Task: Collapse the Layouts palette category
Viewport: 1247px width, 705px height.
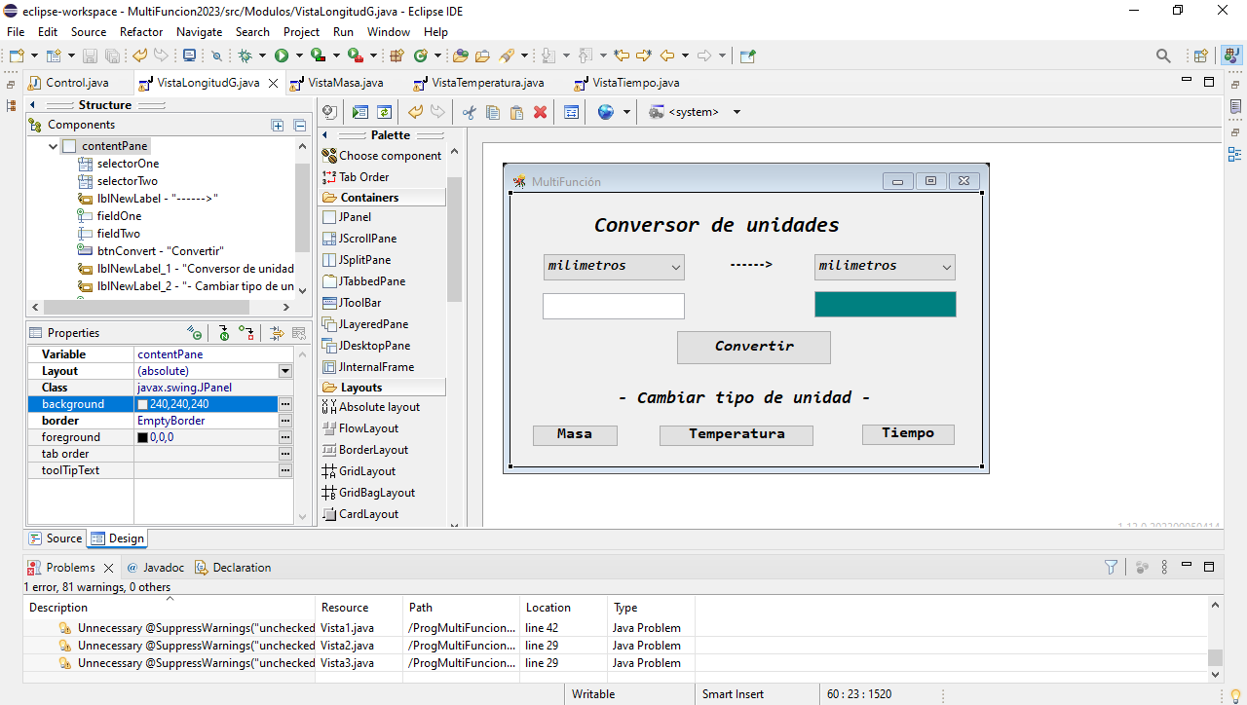Action: click(383, 388)
